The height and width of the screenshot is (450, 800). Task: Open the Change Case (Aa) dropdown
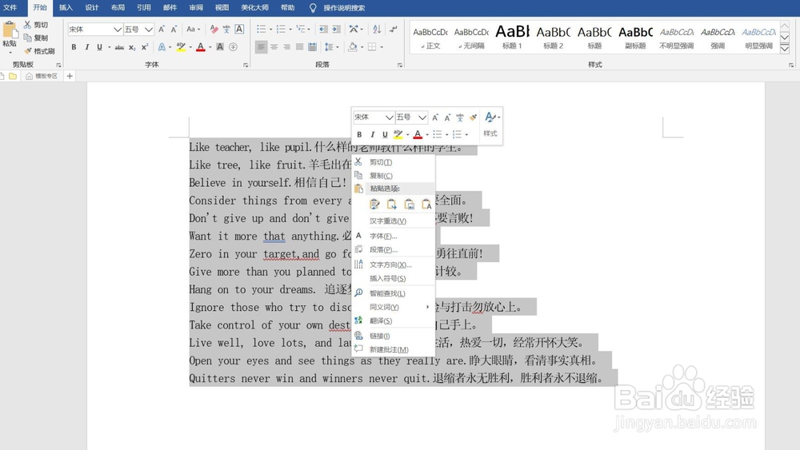[x=194, y=29]
